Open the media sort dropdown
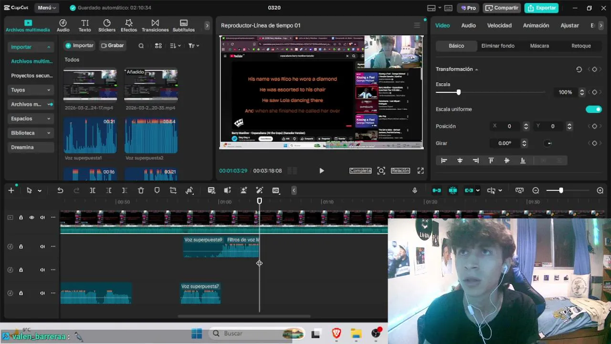611x344 pixels. (x=175, y=45)
